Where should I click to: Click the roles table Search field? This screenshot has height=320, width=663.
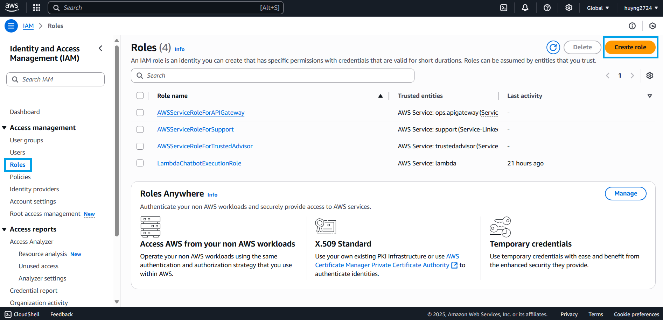coord(273,76)
